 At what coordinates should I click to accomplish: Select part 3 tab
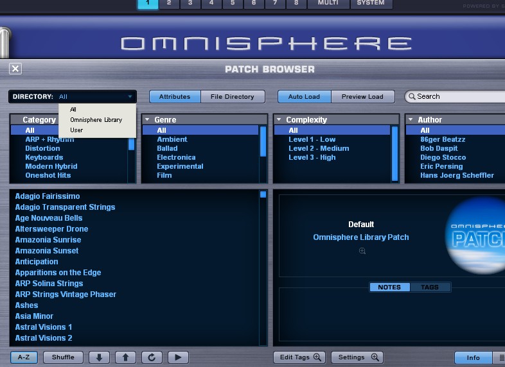(190, 4)
